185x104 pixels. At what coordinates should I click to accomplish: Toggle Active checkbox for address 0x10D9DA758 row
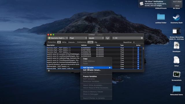pyautogui.click(x=138, y=52)
